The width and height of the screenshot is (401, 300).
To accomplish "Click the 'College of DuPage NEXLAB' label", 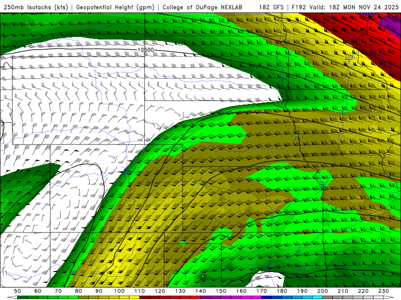I will (202, 7).
